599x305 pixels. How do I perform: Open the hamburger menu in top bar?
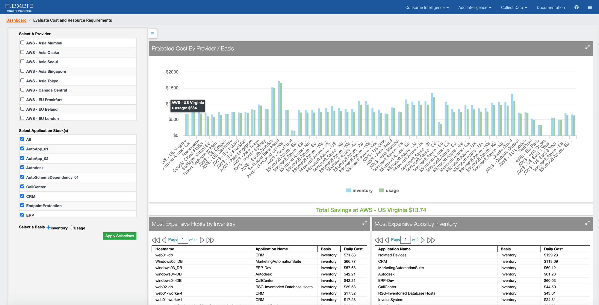tap(590, 7)
